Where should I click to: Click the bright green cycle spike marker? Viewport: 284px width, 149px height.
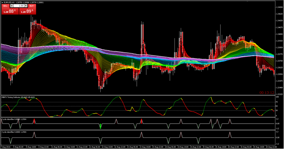point(100,126)
